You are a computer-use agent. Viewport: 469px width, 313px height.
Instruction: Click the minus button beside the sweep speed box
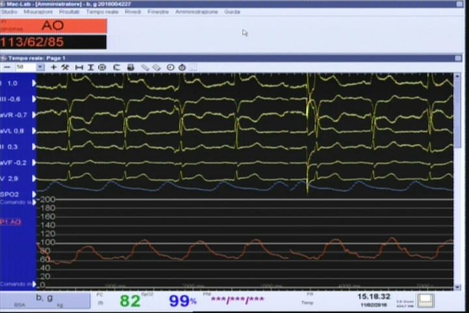coord(7,67)
